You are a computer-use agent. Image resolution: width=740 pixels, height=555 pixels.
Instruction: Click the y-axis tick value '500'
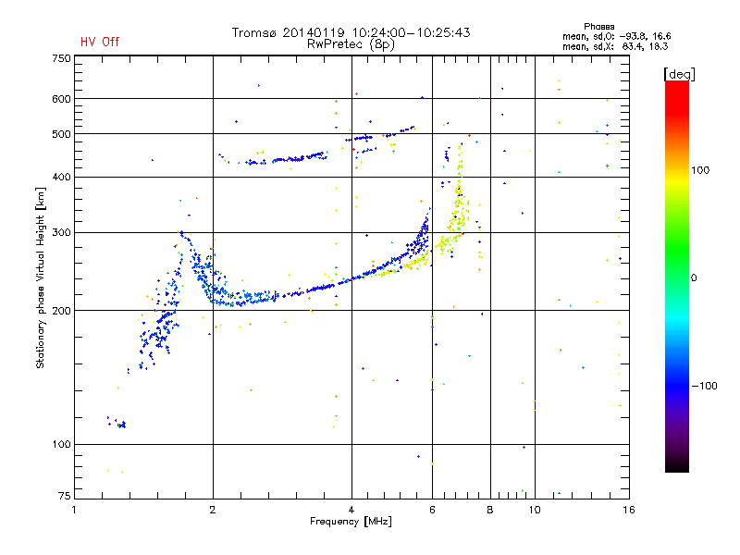click(x=61, y=134)
